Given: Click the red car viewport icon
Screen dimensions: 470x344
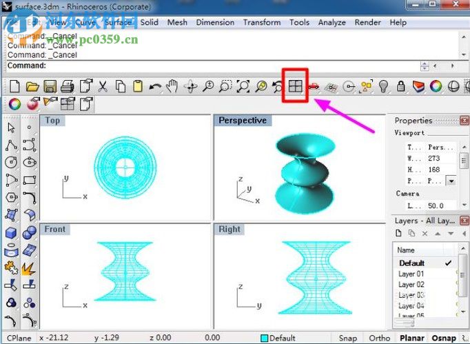Looking at the screenshot, I should (314, 87).
